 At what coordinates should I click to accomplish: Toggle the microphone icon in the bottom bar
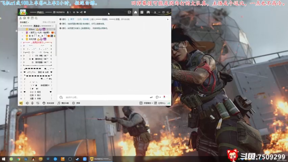point(32,103)
